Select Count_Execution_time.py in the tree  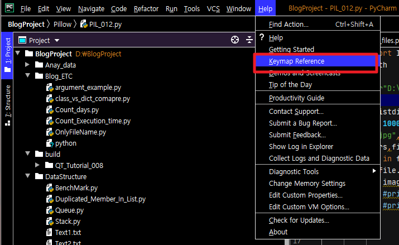[x=93, y=121]
